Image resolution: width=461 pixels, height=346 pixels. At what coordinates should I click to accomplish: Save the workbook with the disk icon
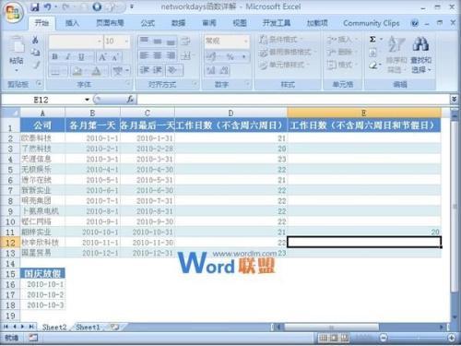pyautogui.click(x=35, y=6)
